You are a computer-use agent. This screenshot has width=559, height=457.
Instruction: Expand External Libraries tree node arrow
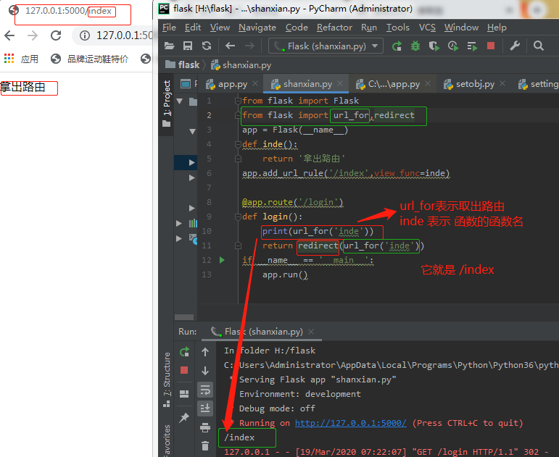pos(179,223)
